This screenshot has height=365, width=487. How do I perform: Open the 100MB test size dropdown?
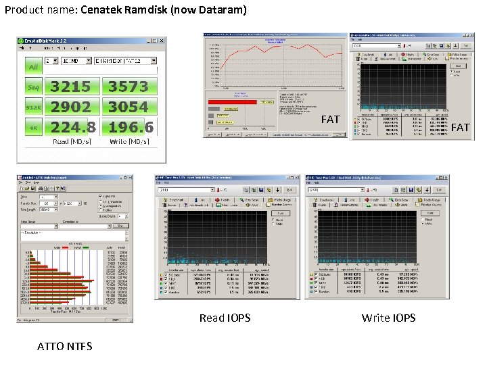coord(76,61)
